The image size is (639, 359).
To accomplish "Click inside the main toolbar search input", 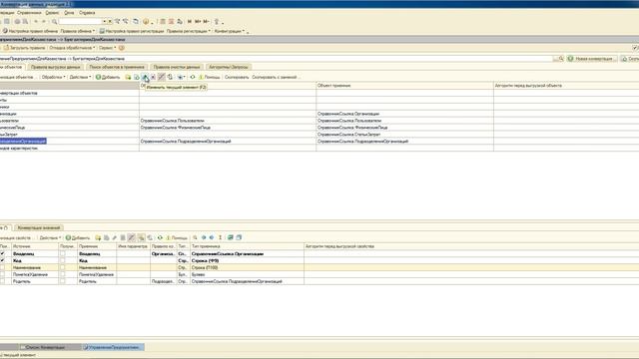I will (80, 22).
